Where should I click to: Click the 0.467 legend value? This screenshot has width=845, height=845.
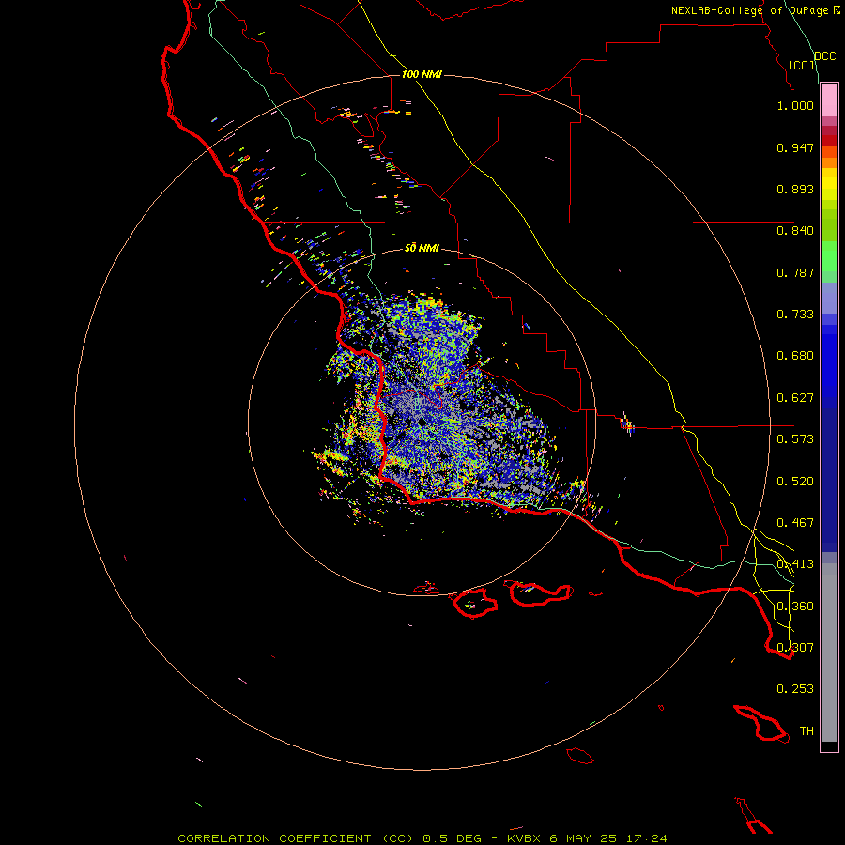click(x=795, y=523)
